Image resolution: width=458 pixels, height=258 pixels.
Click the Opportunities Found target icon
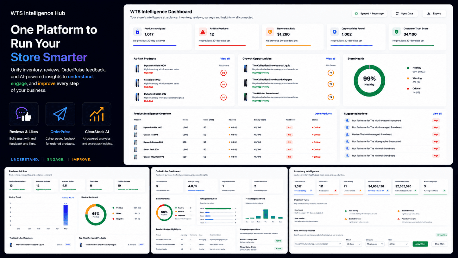pyautogui.click(x=334, y=32)
